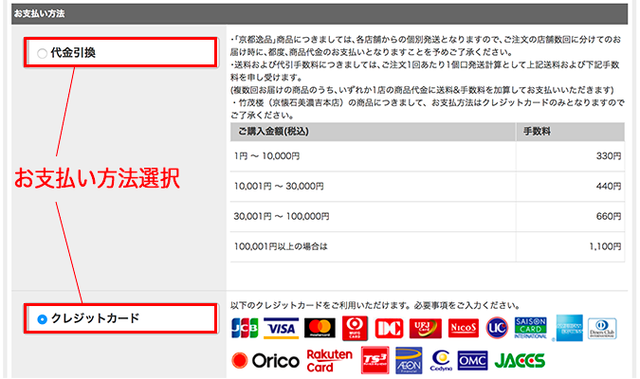Select the 代金引換 radio button
The image size is (640, 379).
tap(42, 54)
